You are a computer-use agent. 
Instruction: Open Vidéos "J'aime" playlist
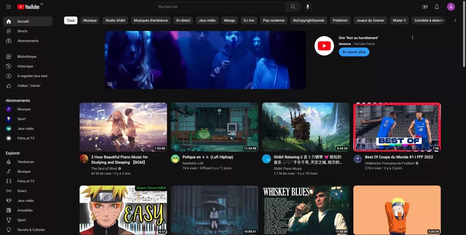[x=28, y=85]
